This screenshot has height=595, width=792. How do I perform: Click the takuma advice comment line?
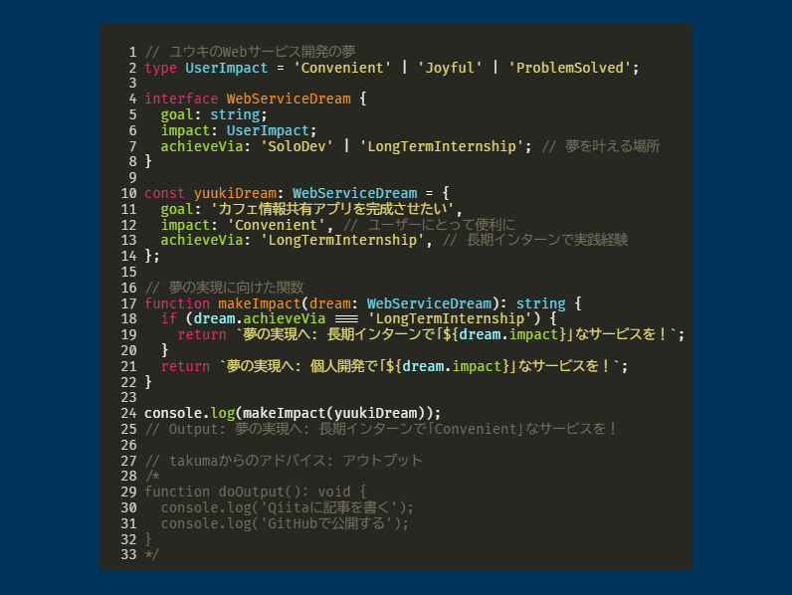click(x=284, y=460)
